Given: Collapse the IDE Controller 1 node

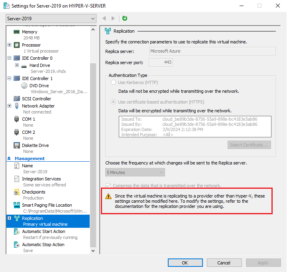Looking at the screenshot, I should pyautogui.click(x=10, y=78).
